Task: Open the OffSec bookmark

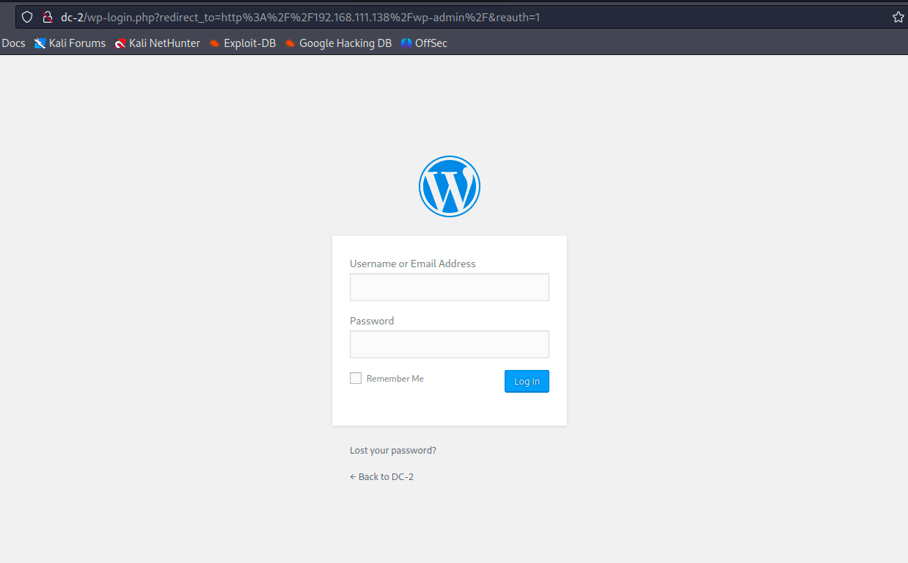Action: (424, 43)
